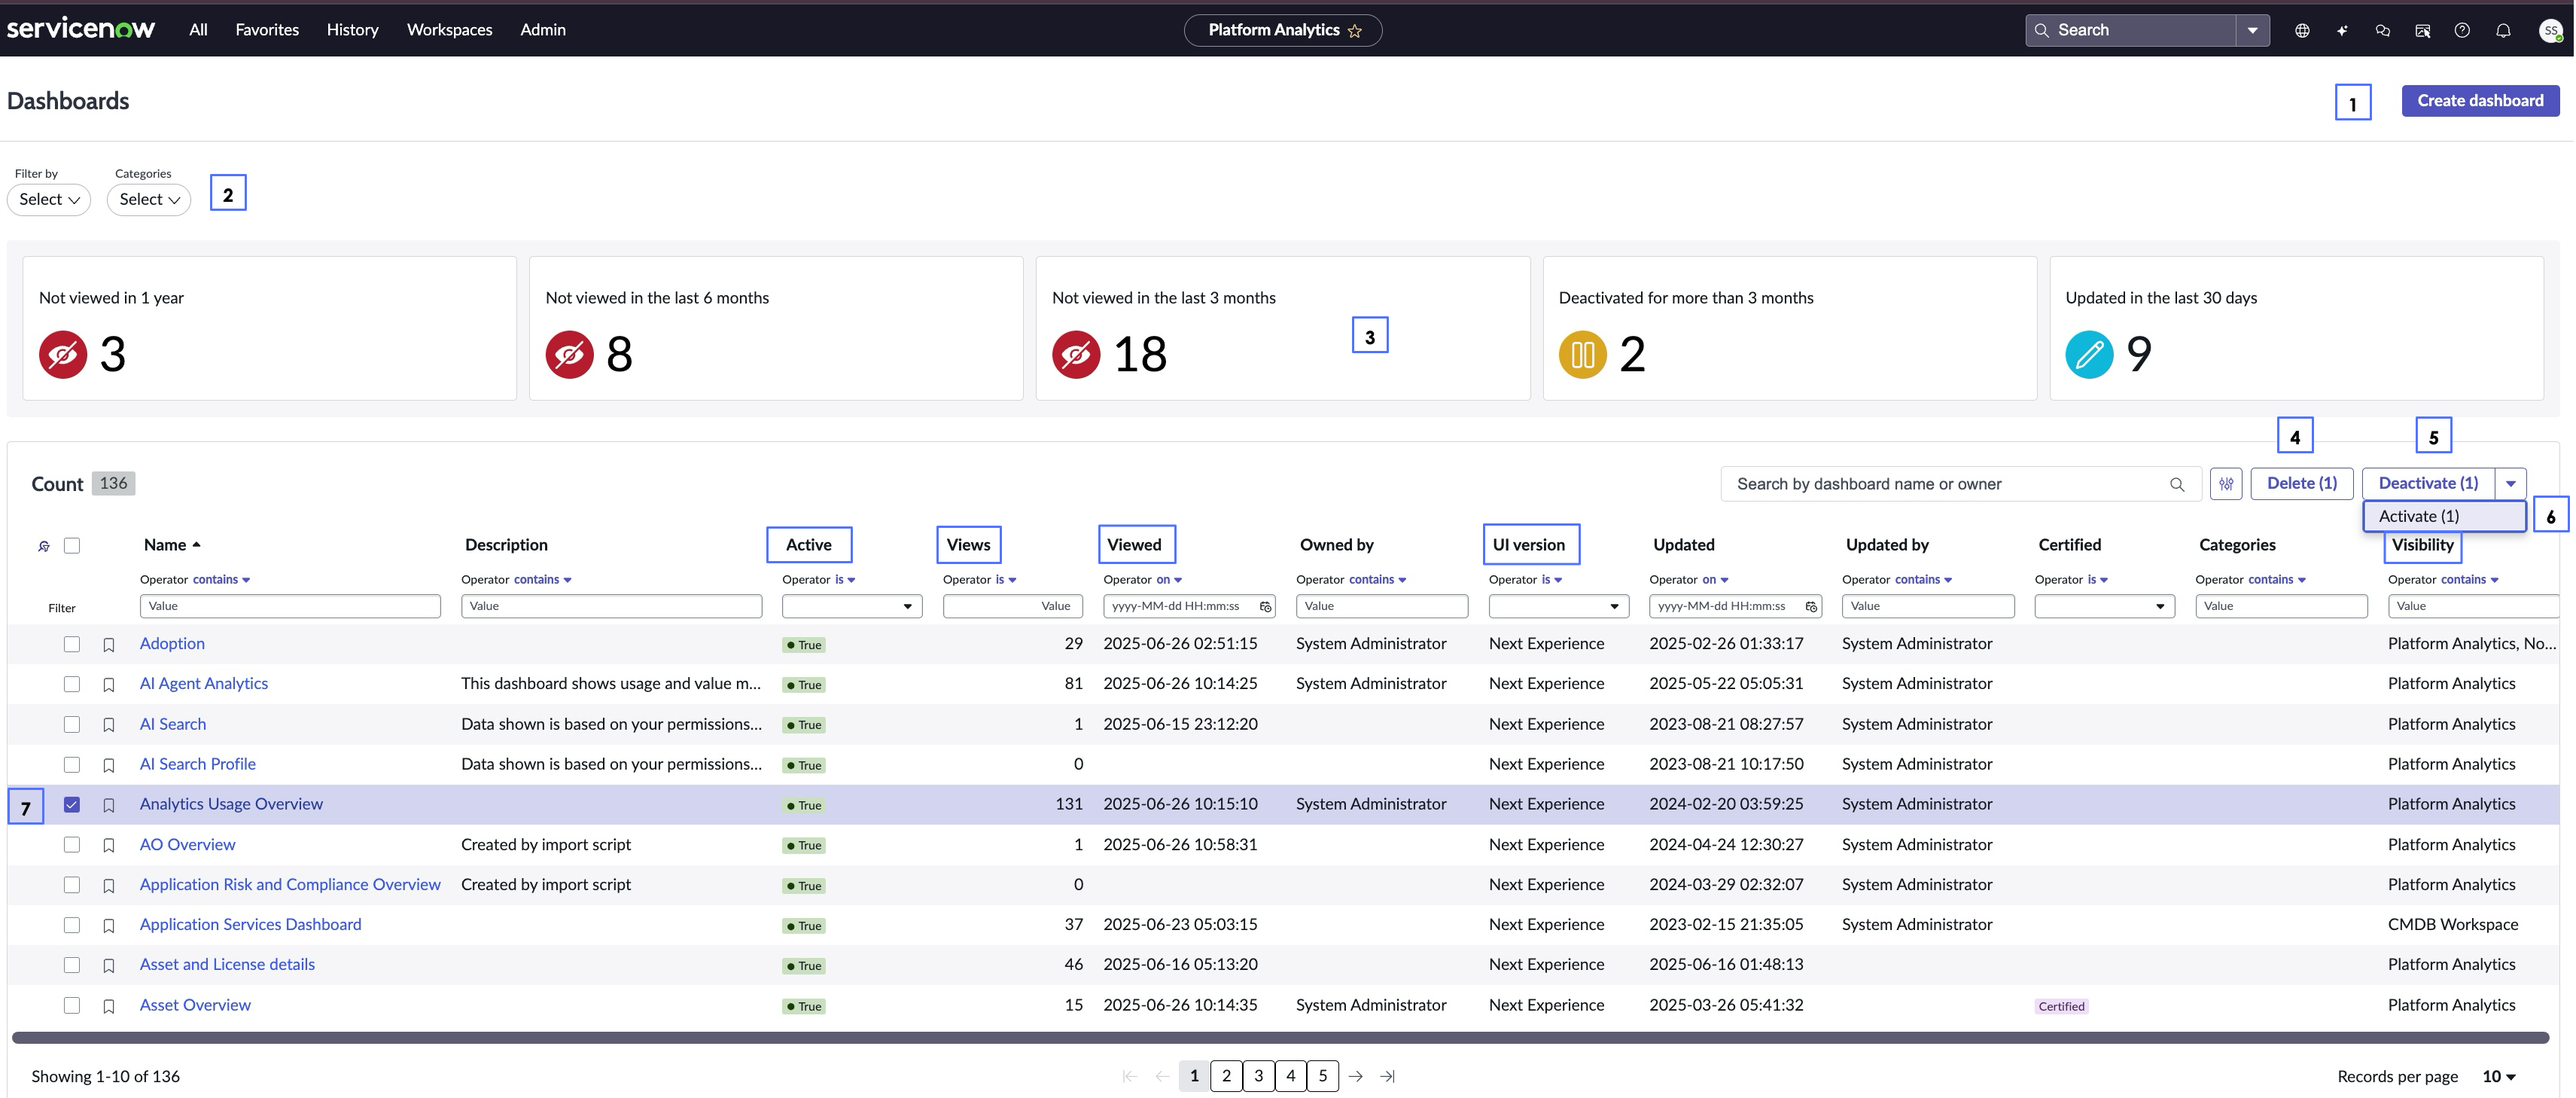Viewport: 2576px width, 1098px height.
Task: Go to page 3
Action: (x=1258, y=1077)
